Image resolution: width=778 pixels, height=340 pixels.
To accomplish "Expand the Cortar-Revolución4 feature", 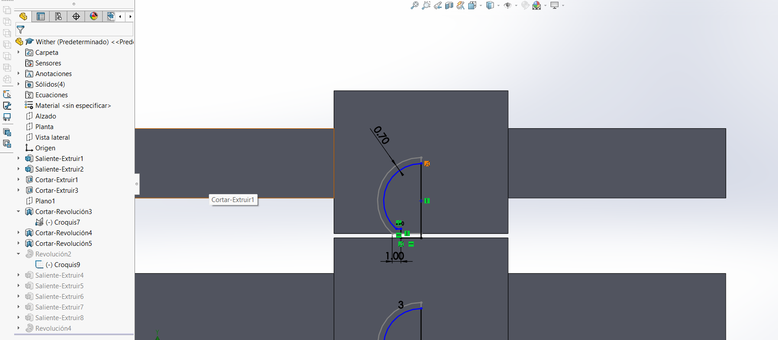I will [19, 233].
